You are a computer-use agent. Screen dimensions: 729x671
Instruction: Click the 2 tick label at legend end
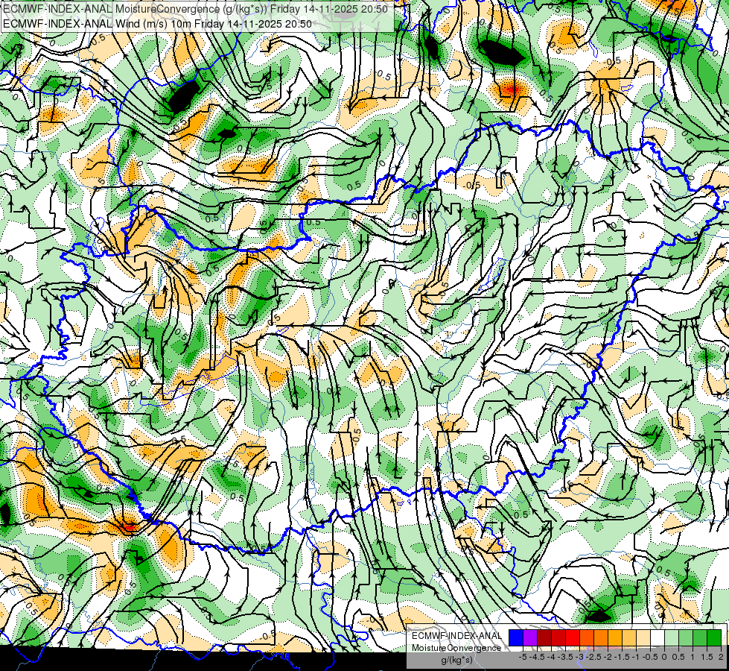[x=721, y=657]
